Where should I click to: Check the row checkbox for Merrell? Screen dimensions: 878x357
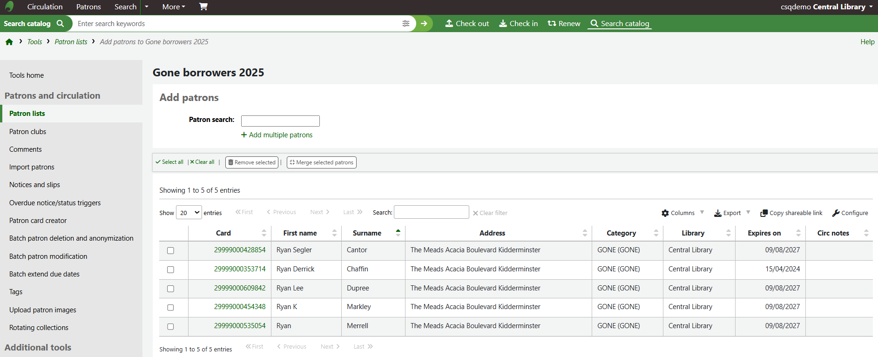click(x=171, y=327)
